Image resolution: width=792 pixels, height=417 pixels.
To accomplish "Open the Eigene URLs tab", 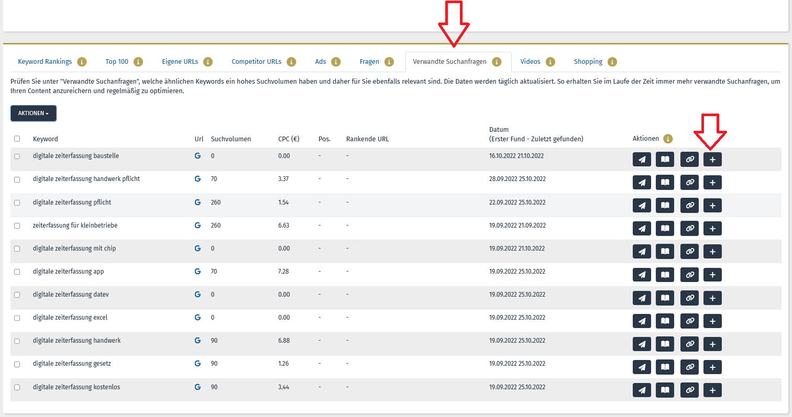I will (x=180, y=62).
